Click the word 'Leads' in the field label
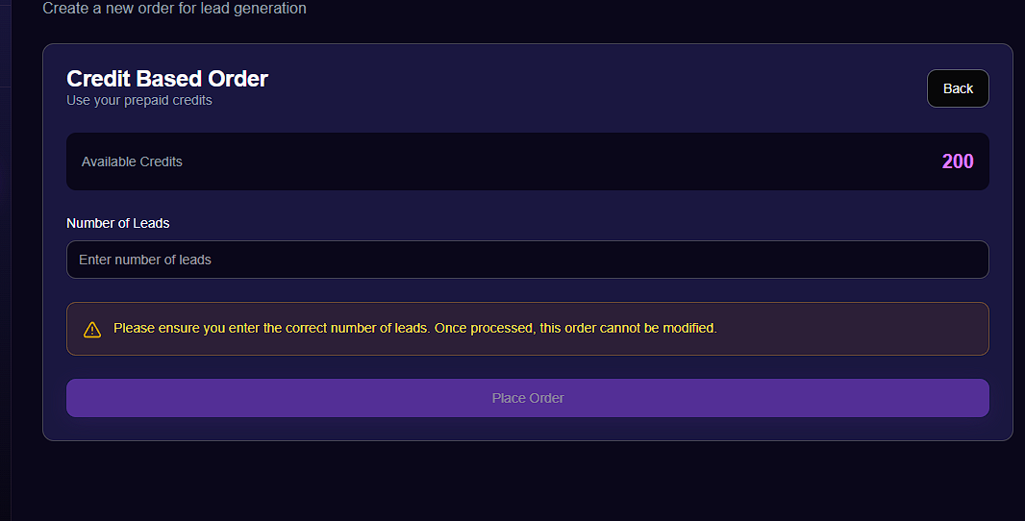Viewport: 1025px width, 521px height. (x=150, y=223)
